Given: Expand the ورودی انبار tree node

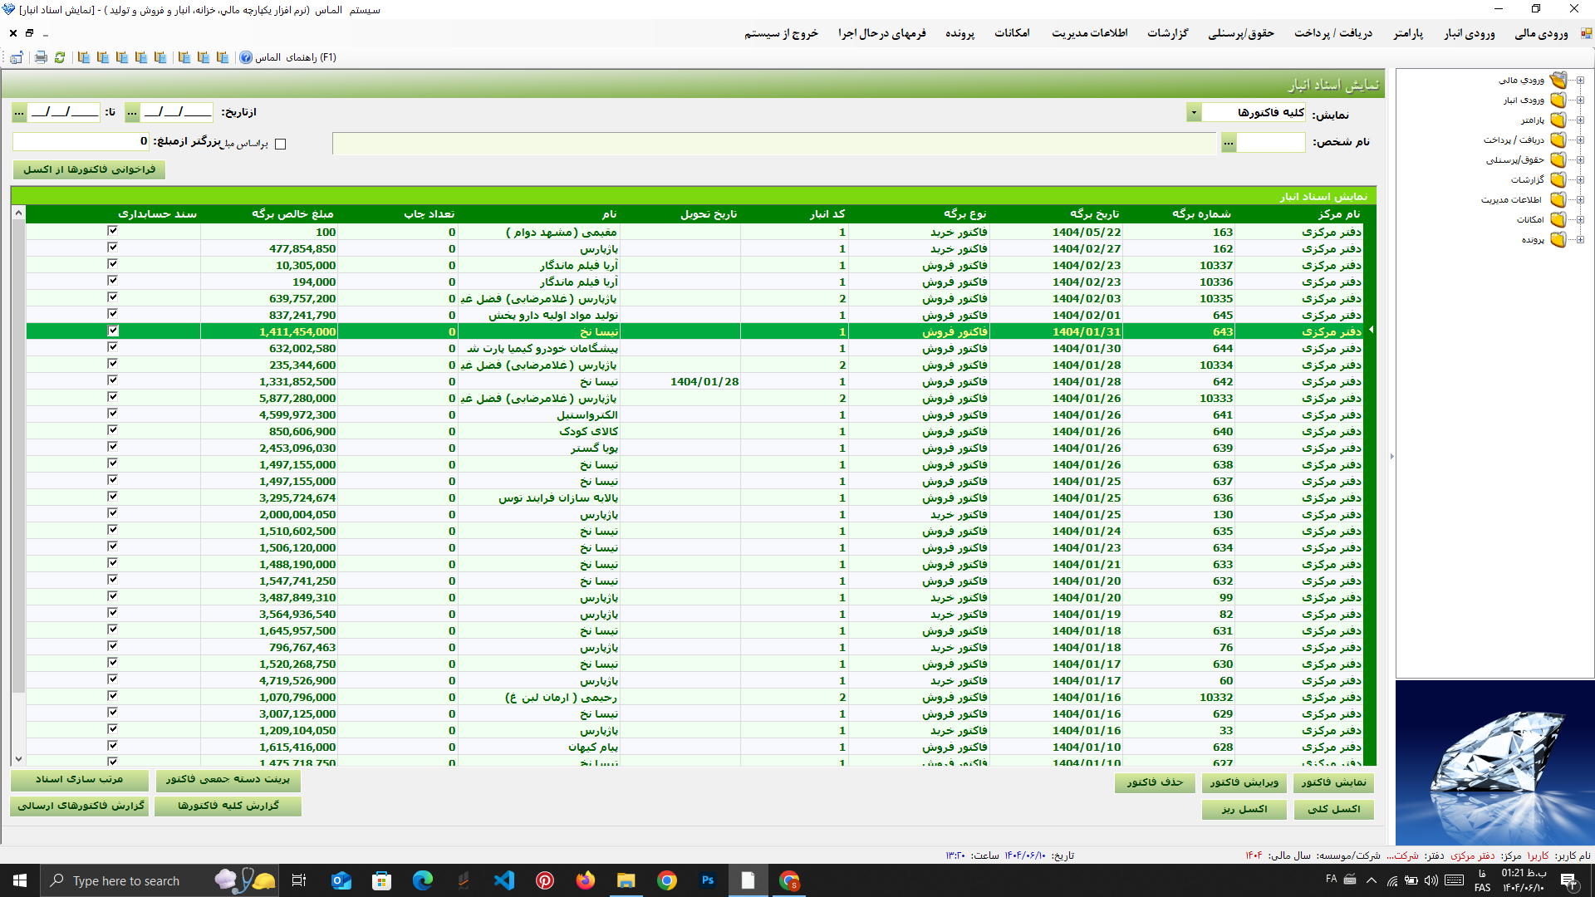Looking at the screenshot, I should (1580, 100).
